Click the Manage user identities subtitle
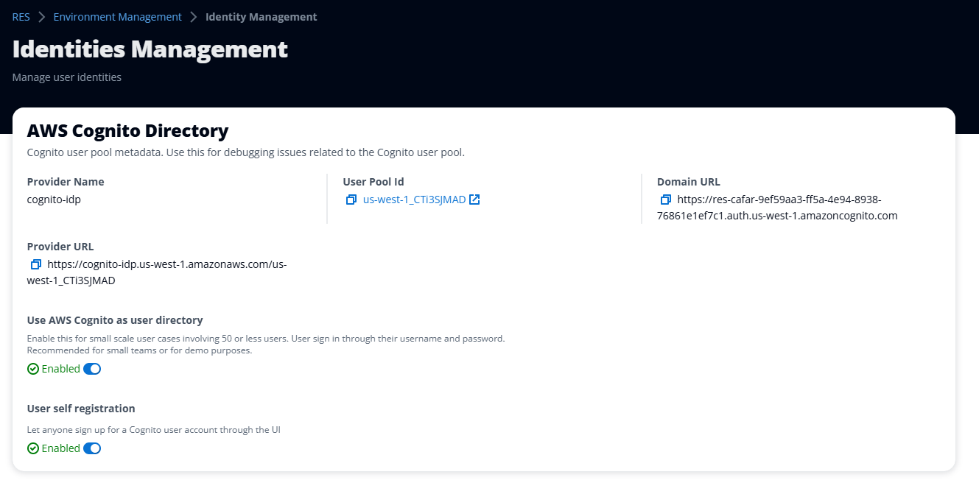 (x=66, y=77)
